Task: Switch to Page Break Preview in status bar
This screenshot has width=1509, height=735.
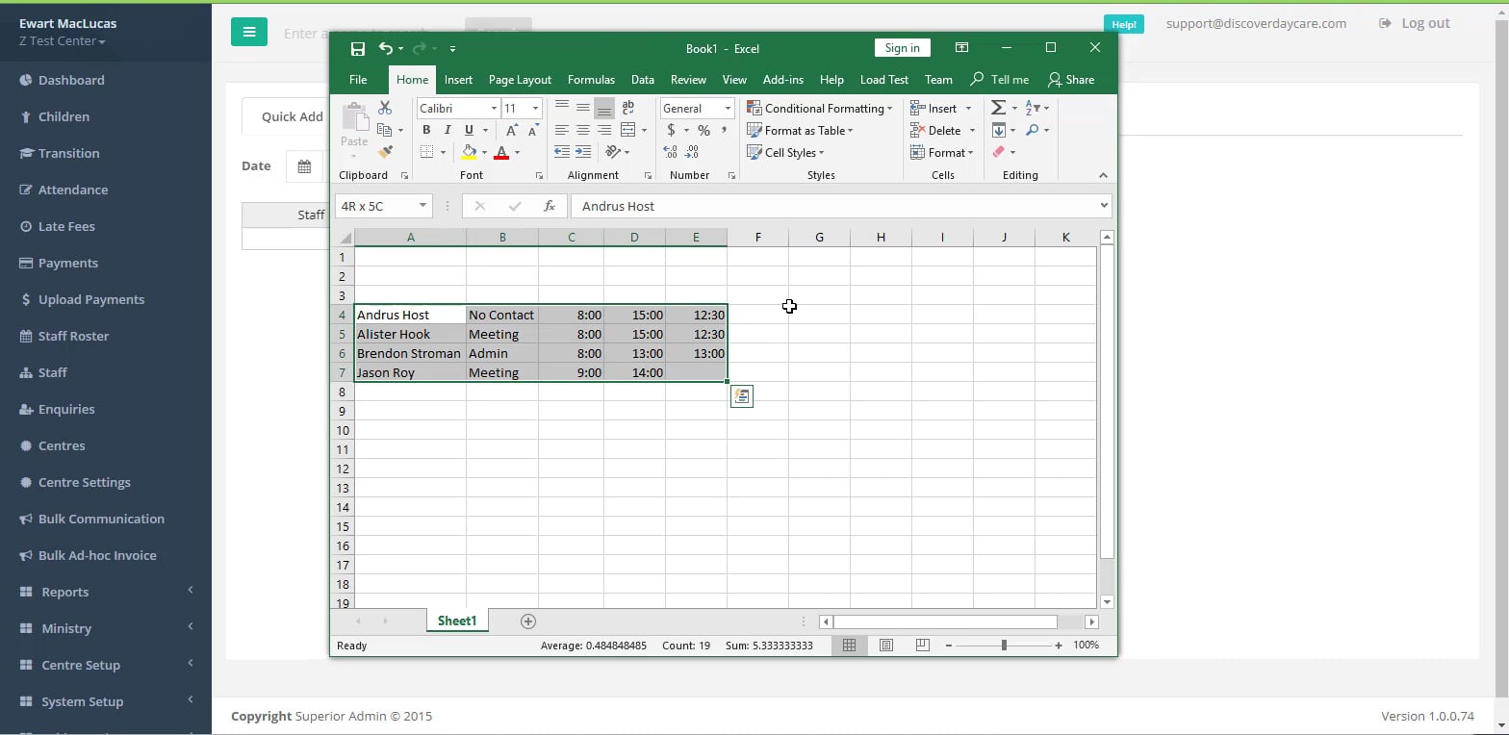Action: (922, 646)
